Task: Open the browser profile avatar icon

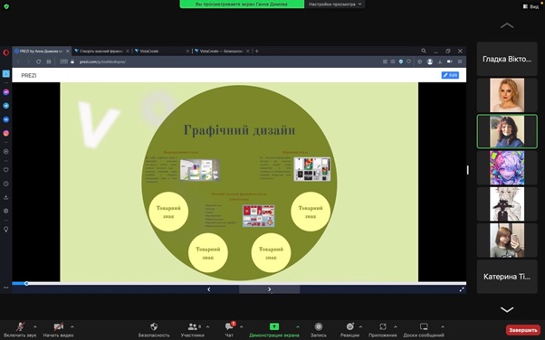Action: coord(430,61)
